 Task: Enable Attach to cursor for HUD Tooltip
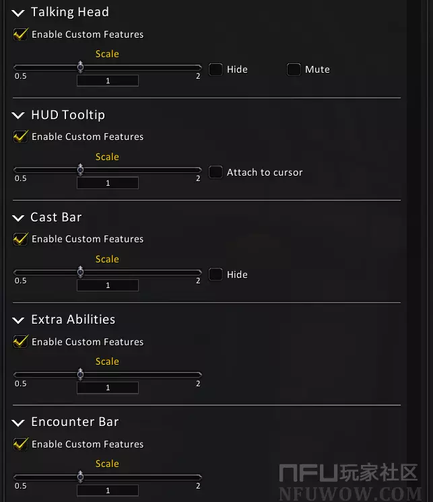(215, 172)
